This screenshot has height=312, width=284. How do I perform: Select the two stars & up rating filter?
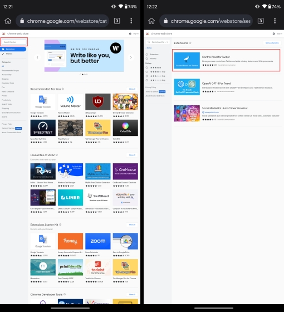pyautogui.click(x=147, y=80)
